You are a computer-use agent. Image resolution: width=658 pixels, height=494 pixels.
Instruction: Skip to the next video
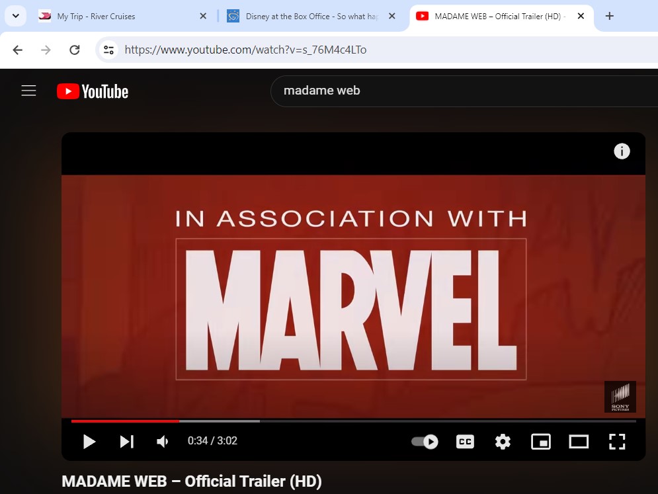click(x=126, y=441)
